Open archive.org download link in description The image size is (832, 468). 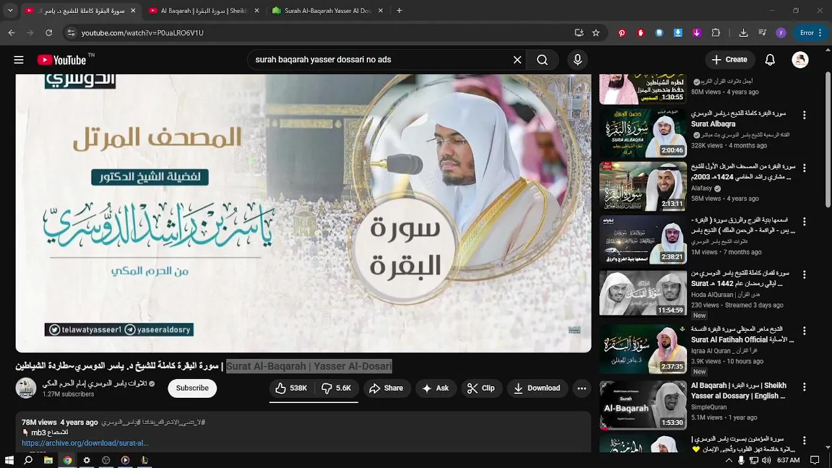(x=85, y=443)
